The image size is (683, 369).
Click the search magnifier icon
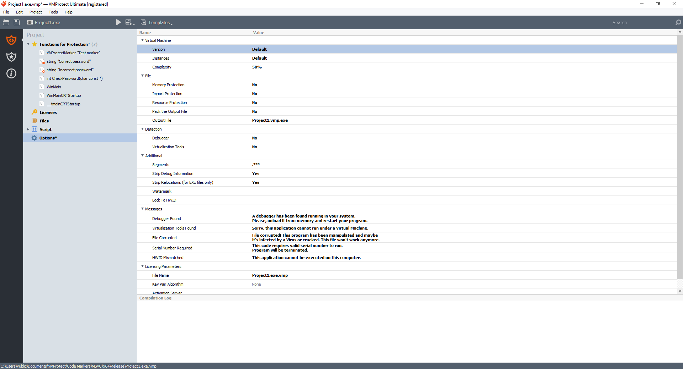click(x=678, y=22)
